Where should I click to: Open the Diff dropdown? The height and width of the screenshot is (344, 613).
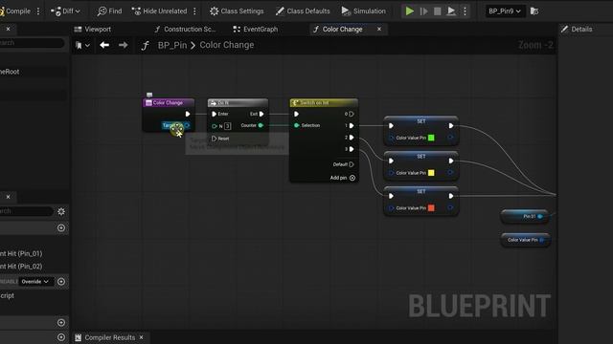(x=65, y=11)
